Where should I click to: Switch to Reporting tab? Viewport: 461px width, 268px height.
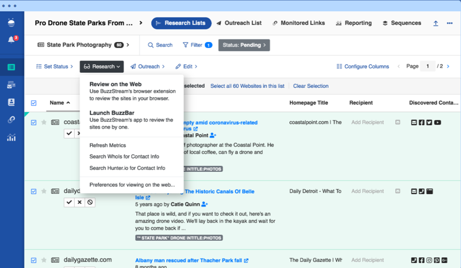(354, 23)
